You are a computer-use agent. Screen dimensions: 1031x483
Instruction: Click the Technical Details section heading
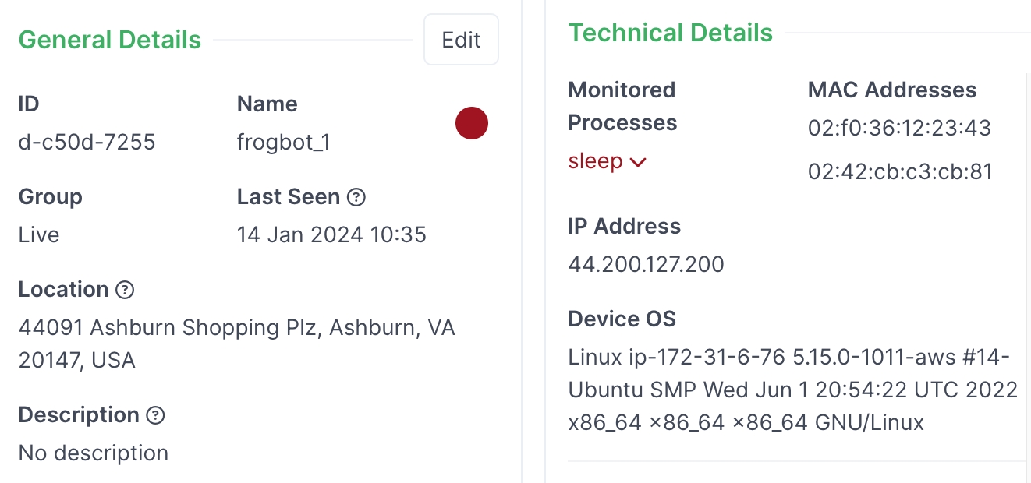670,33
